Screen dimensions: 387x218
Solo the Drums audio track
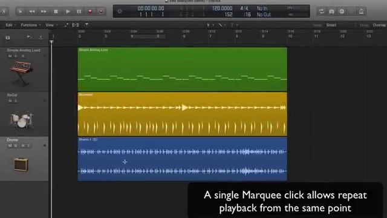tap(16, 145)
